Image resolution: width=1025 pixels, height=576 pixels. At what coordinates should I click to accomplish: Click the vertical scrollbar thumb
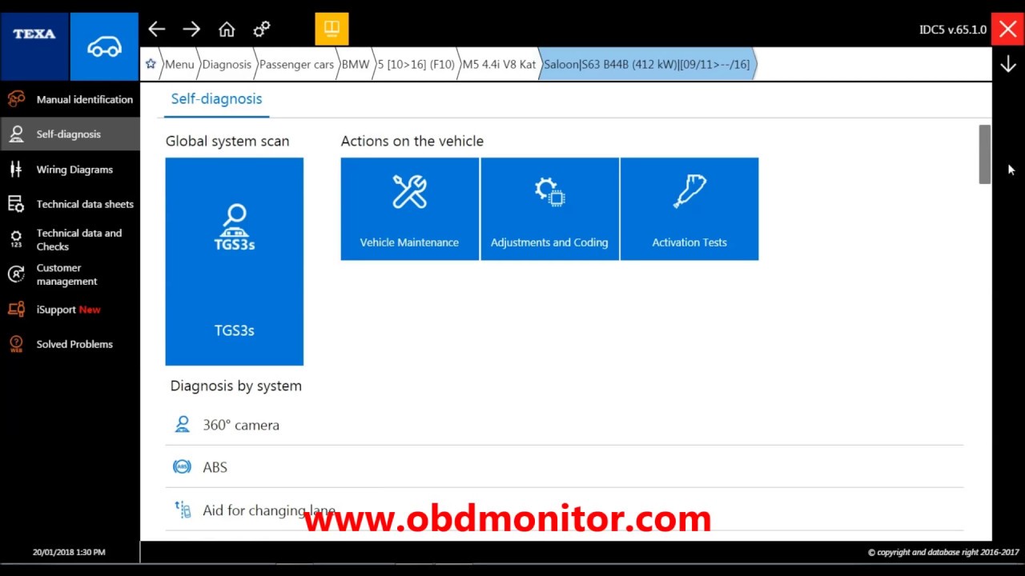click(984, 154)
